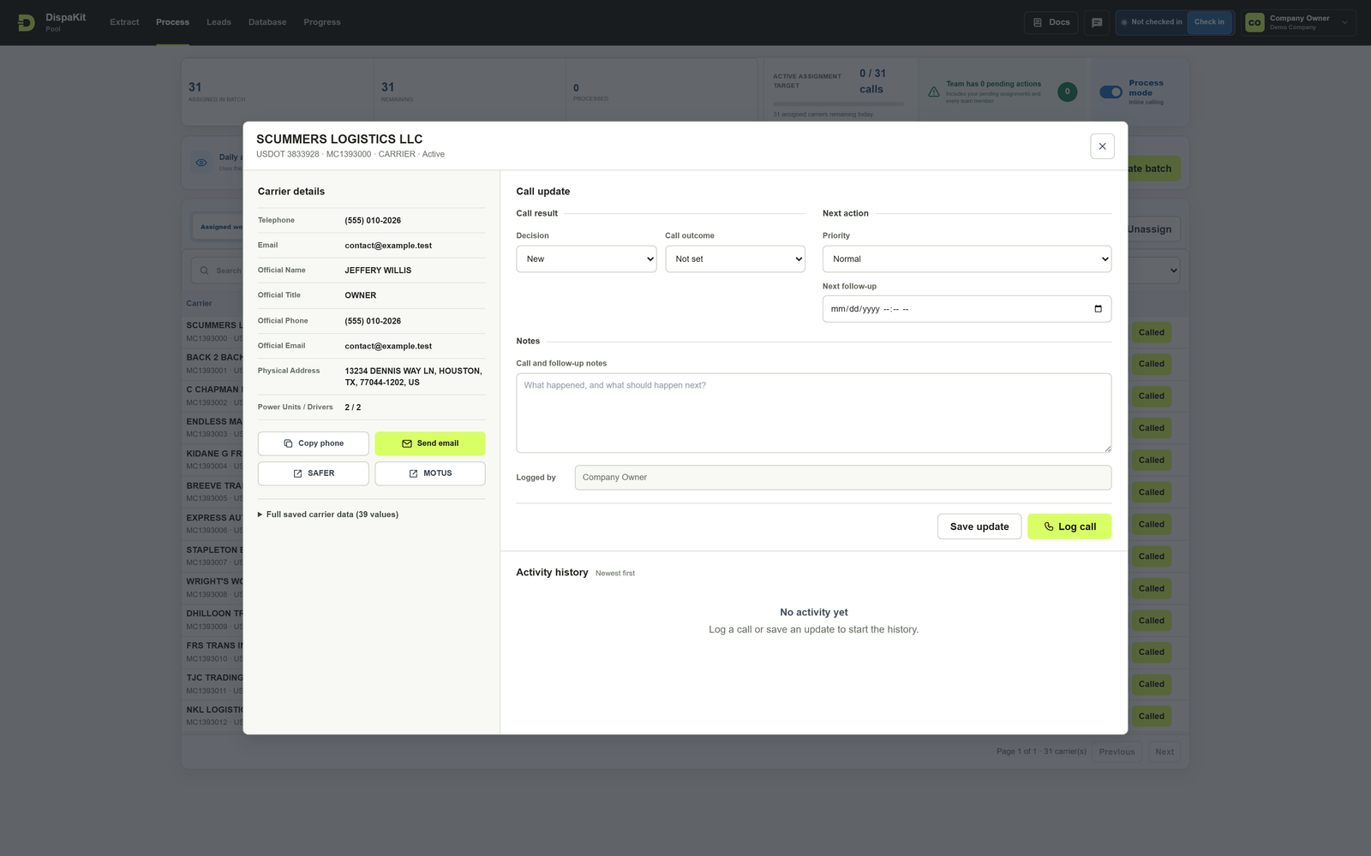Click the search magnifier icon in carrier list
The height and width of the screenshot is (856, 1371).
point(204,270)
